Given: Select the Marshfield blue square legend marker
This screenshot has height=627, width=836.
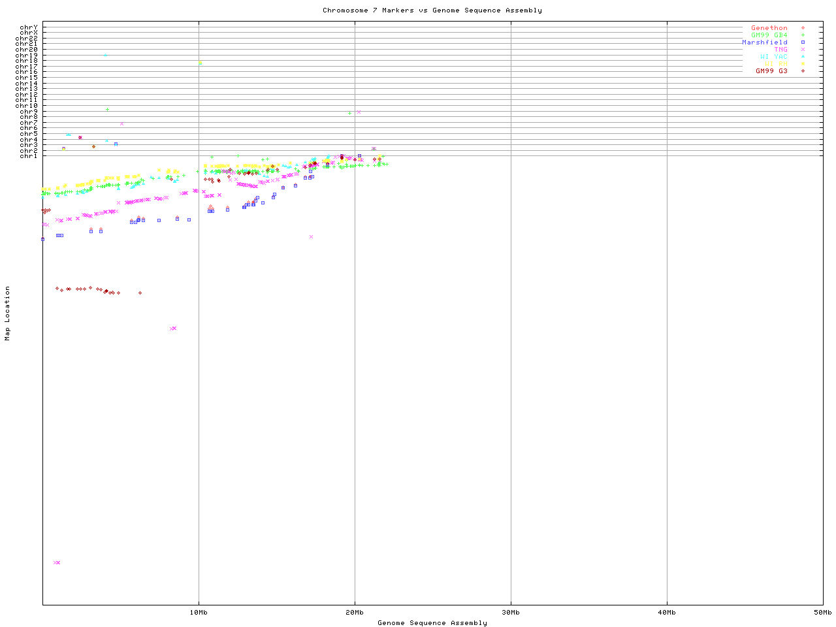Looking at the screenshot, I should pos(803,42).
